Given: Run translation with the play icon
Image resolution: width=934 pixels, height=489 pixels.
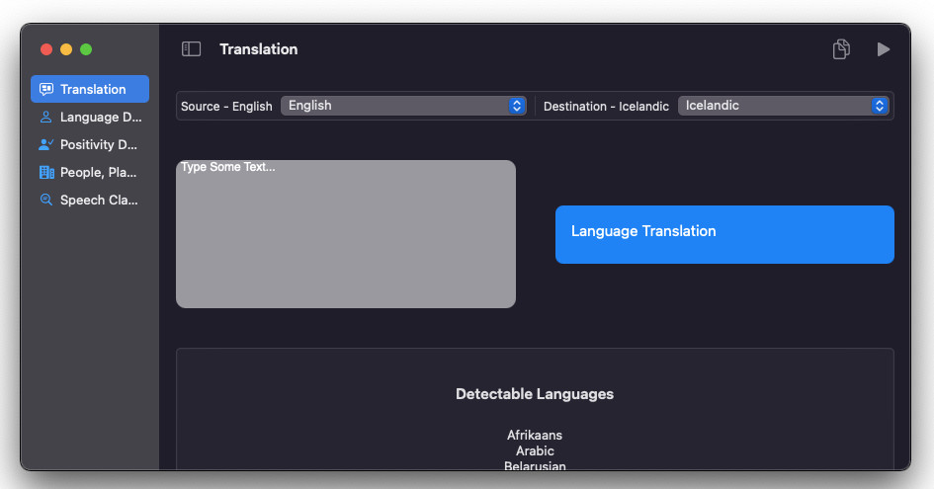Looking at the screenshot, I should point(884,48).
